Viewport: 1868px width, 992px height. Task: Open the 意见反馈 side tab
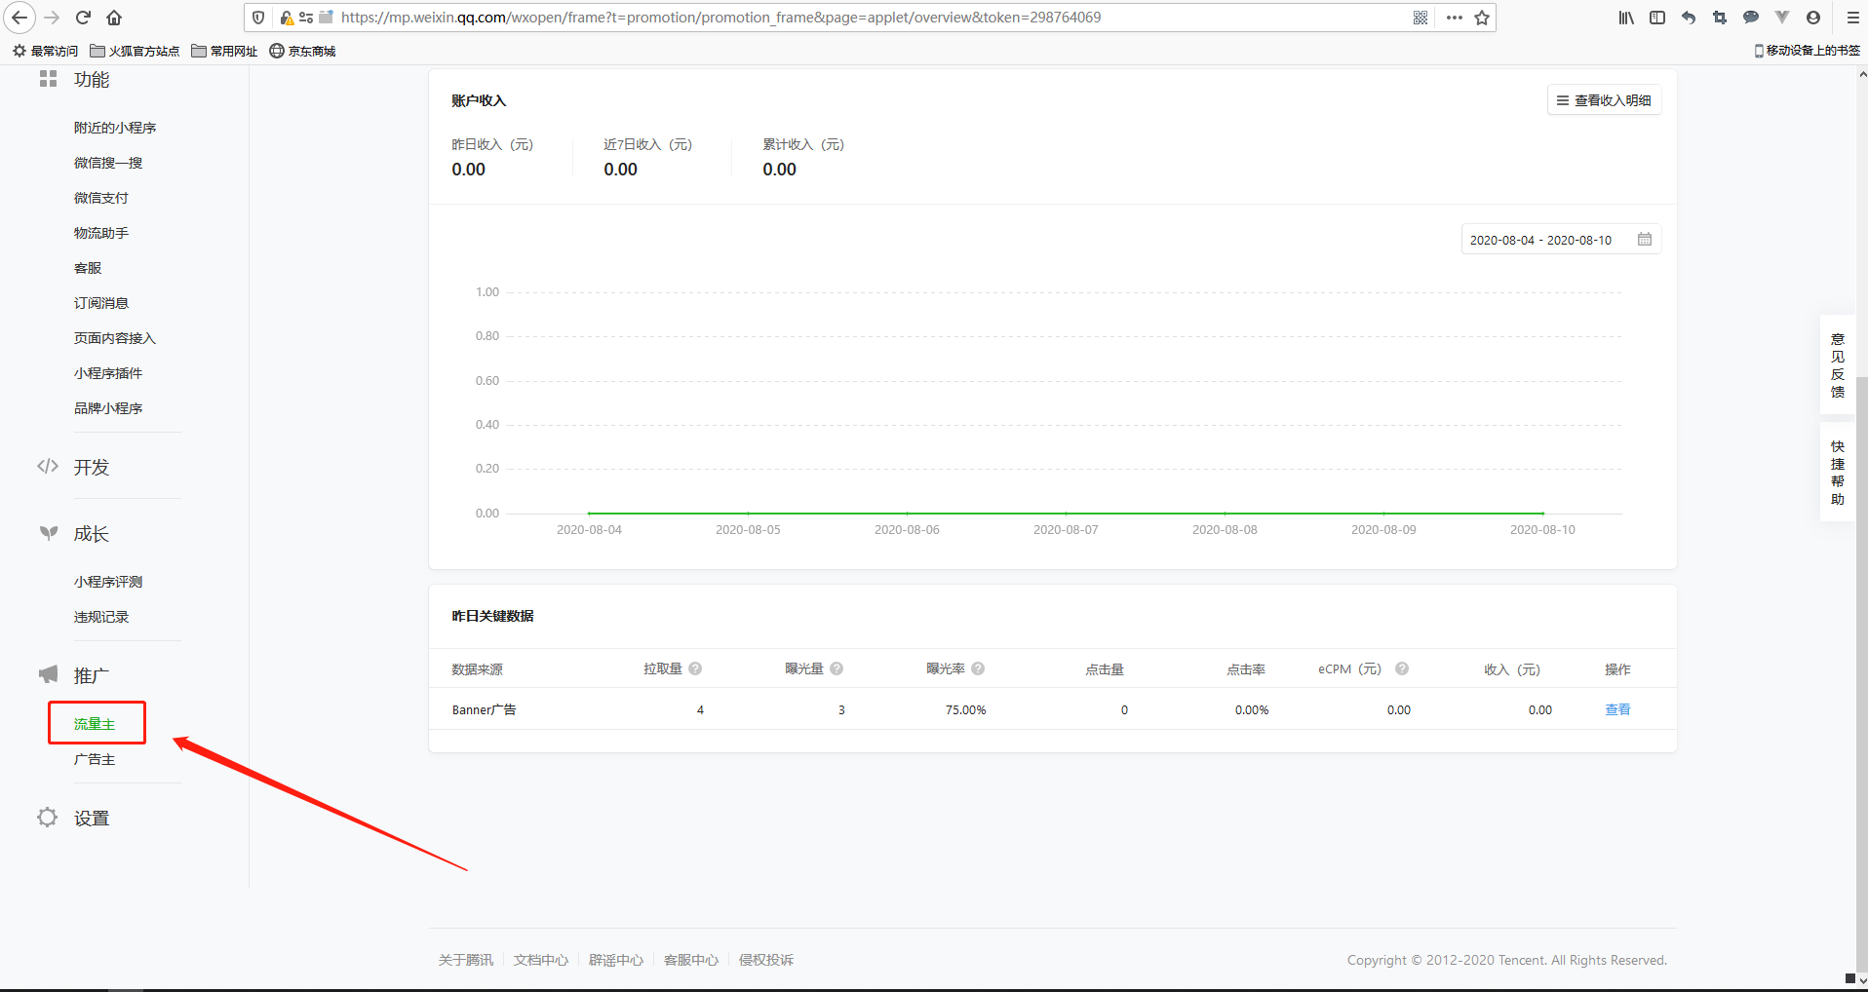[x=1837, y=365]
